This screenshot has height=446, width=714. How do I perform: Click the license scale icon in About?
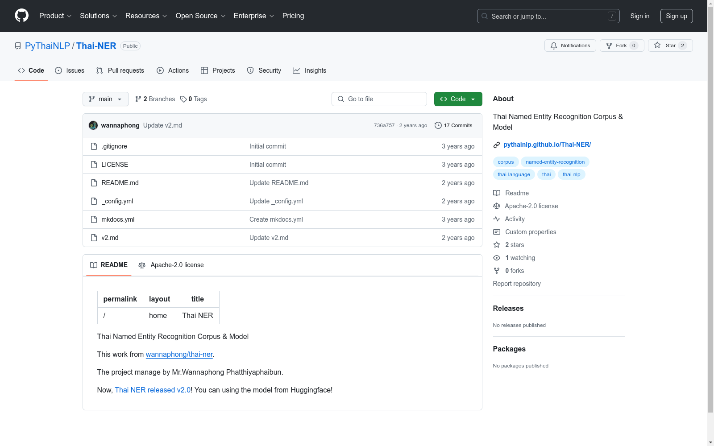497,206
